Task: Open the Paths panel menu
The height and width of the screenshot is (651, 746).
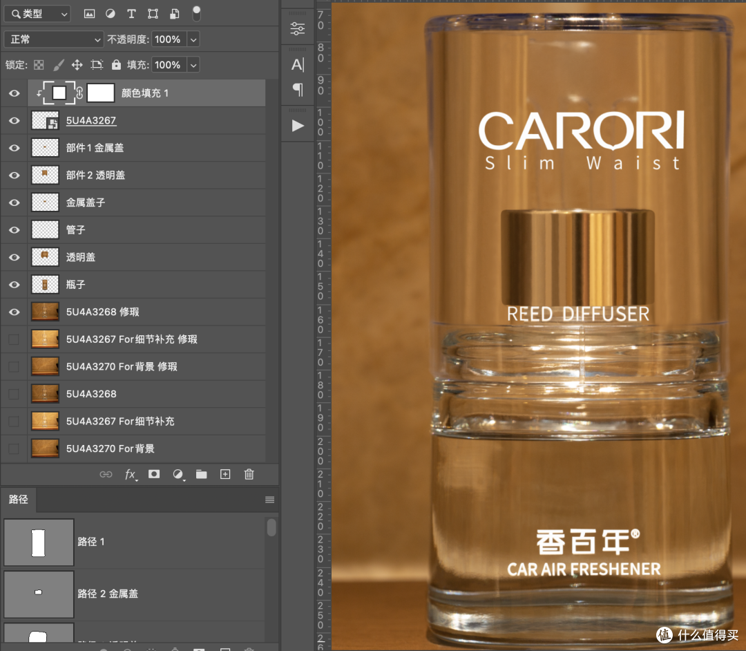Action: click(x=270, y=500)
